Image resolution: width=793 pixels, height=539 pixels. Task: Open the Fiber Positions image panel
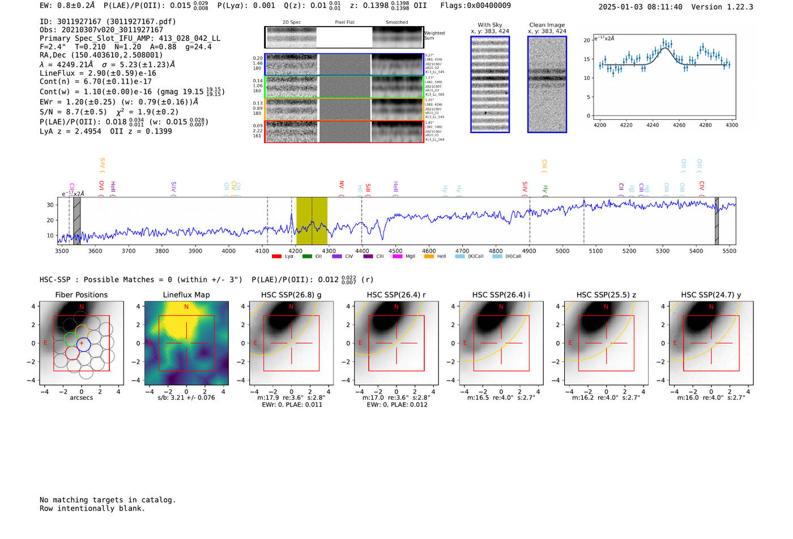point(82,343)
